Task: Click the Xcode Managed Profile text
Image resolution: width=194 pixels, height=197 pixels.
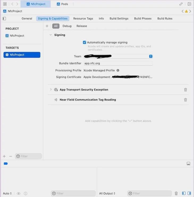Action: pos(99,70)
